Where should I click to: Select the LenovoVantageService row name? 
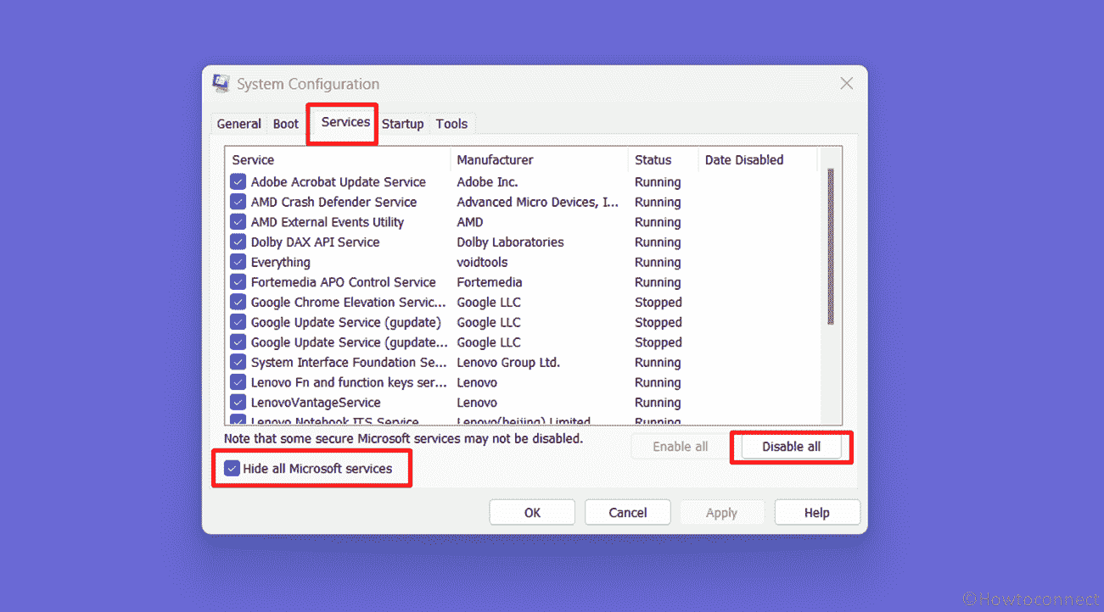[x=316, y=403]
